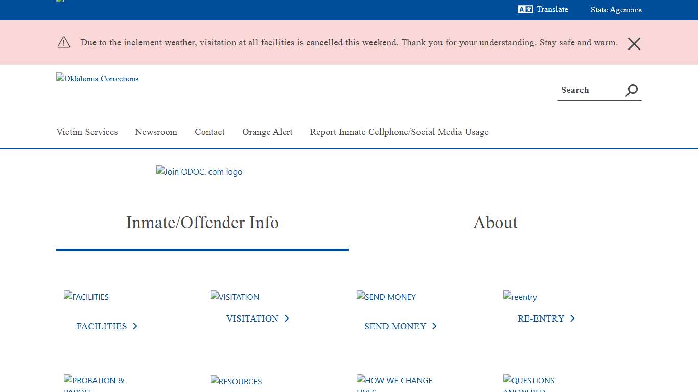The width and height of the screenshot is (698, 392).
Task: Expand the SEND MONEY section chevron
Action: 434,326
